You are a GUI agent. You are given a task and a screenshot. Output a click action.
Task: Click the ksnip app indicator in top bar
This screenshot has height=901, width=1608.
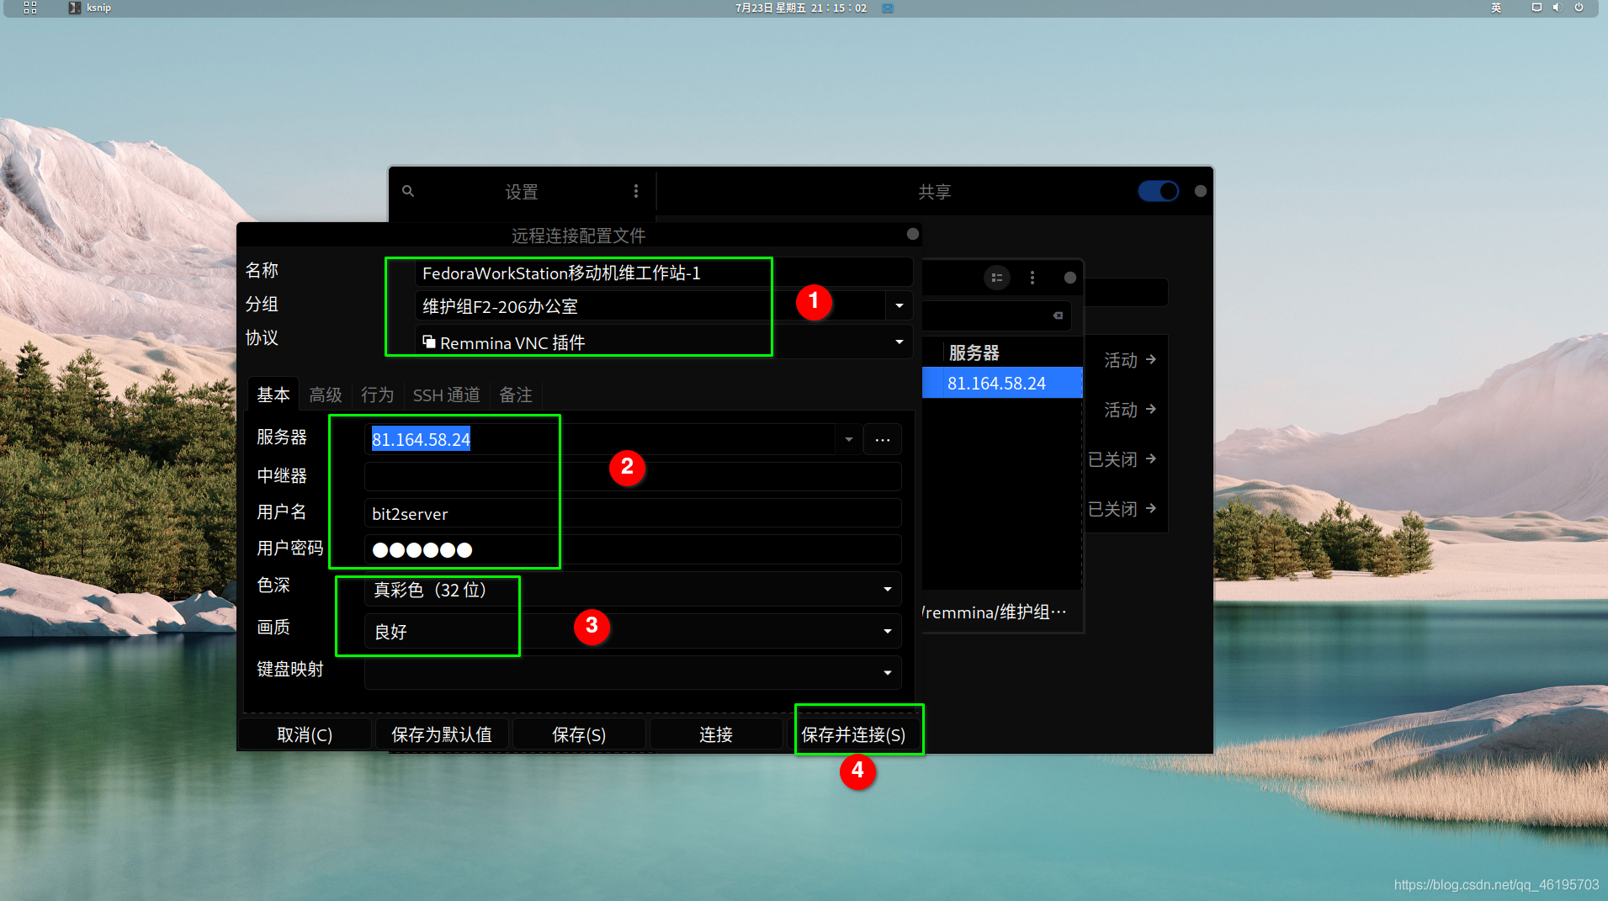(89, 8)
